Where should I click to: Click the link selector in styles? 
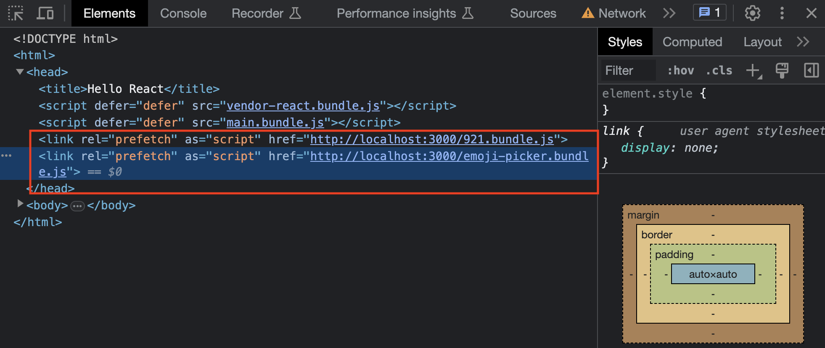pos(616,131)
